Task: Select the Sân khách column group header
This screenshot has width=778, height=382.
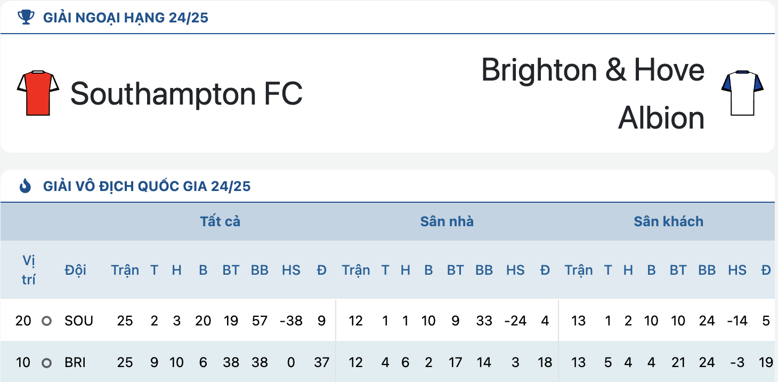Action: 668,221
